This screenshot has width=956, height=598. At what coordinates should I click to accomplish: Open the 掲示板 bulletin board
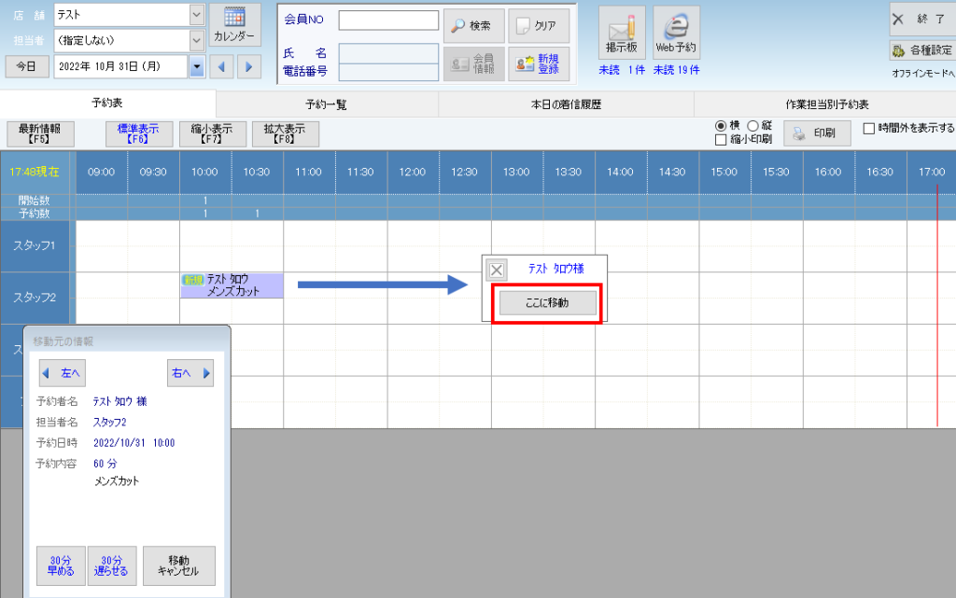622,33
